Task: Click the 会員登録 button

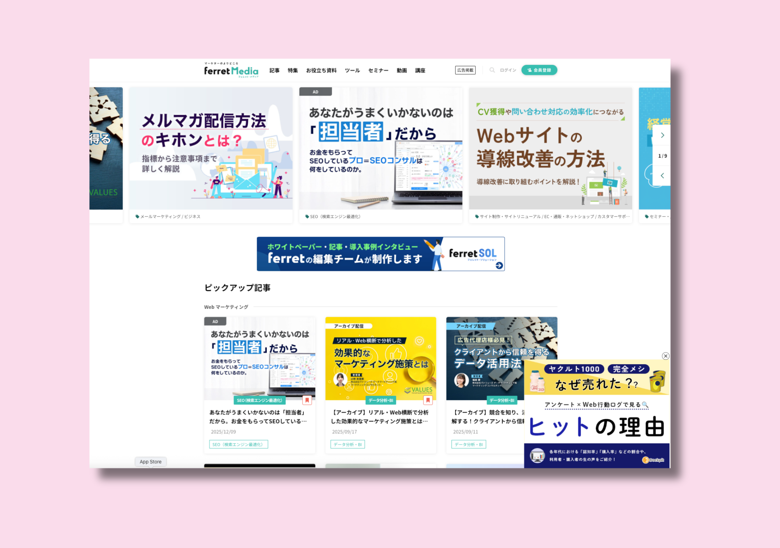Action: [539, 70]
